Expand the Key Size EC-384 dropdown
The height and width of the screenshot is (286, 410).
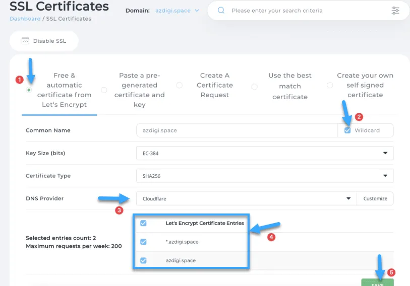[x=265, y=153]
